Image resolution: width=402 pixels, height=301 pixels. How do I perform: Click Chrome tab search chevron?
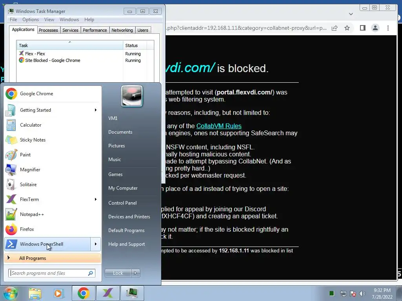click(351, 14)
